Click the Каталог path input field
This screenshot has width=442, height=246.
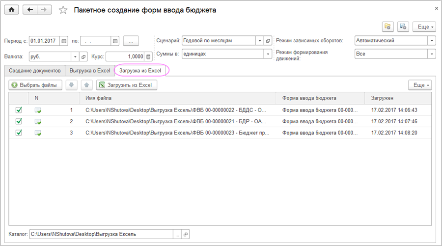pos(103,234)
